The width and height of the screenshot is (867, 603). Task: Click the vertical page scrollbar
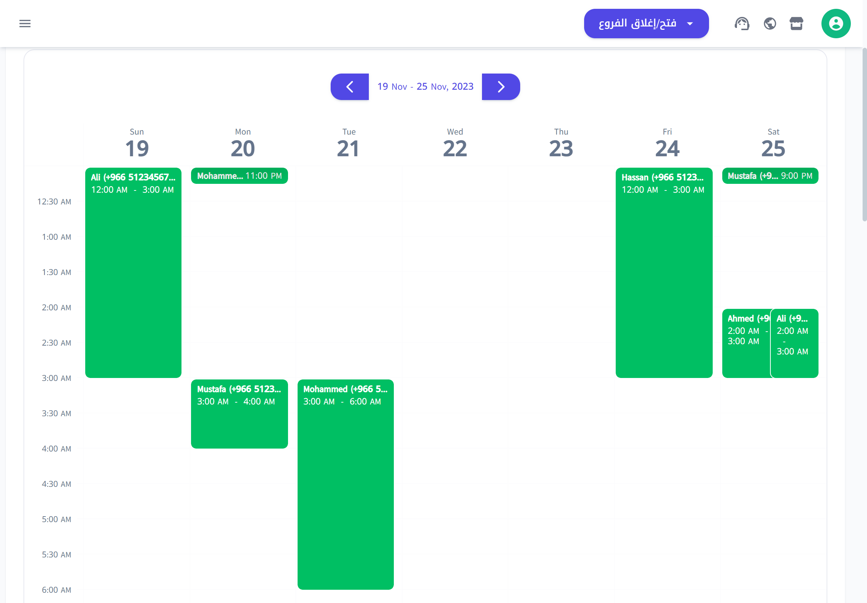864,134
